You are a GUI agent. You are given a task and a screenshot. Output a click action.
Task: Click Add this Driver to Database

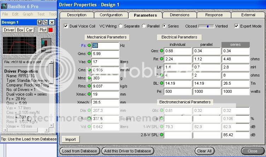tap(128, 151)
